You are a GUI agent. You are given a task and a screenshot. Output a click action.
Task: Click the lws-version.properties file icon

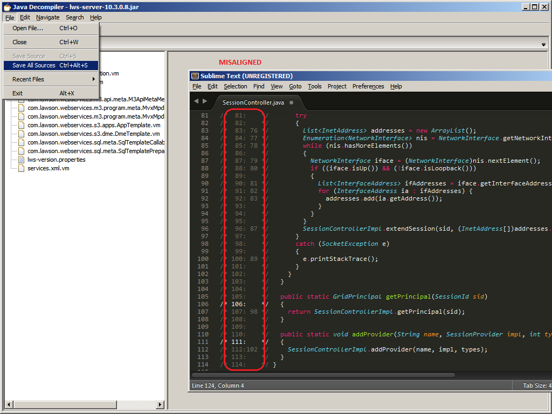point(22,160)
